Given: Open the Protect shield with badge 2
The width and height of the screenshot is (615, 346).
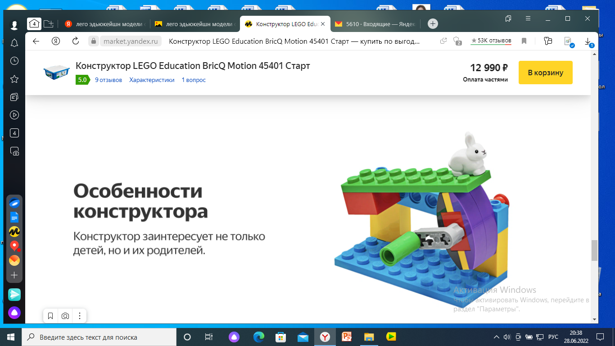Looking at the screenshot, I should [457, 41].
